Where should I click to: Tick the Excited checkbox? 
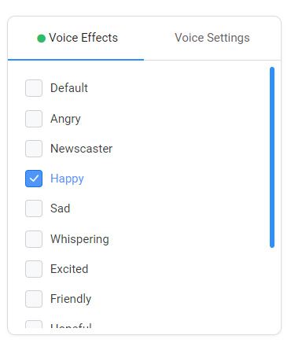[34, 269]
